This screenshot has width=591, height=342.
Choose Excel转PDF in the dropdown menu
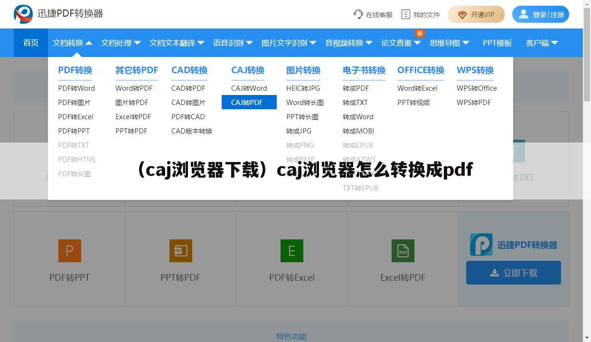click(x=133, y=116)
